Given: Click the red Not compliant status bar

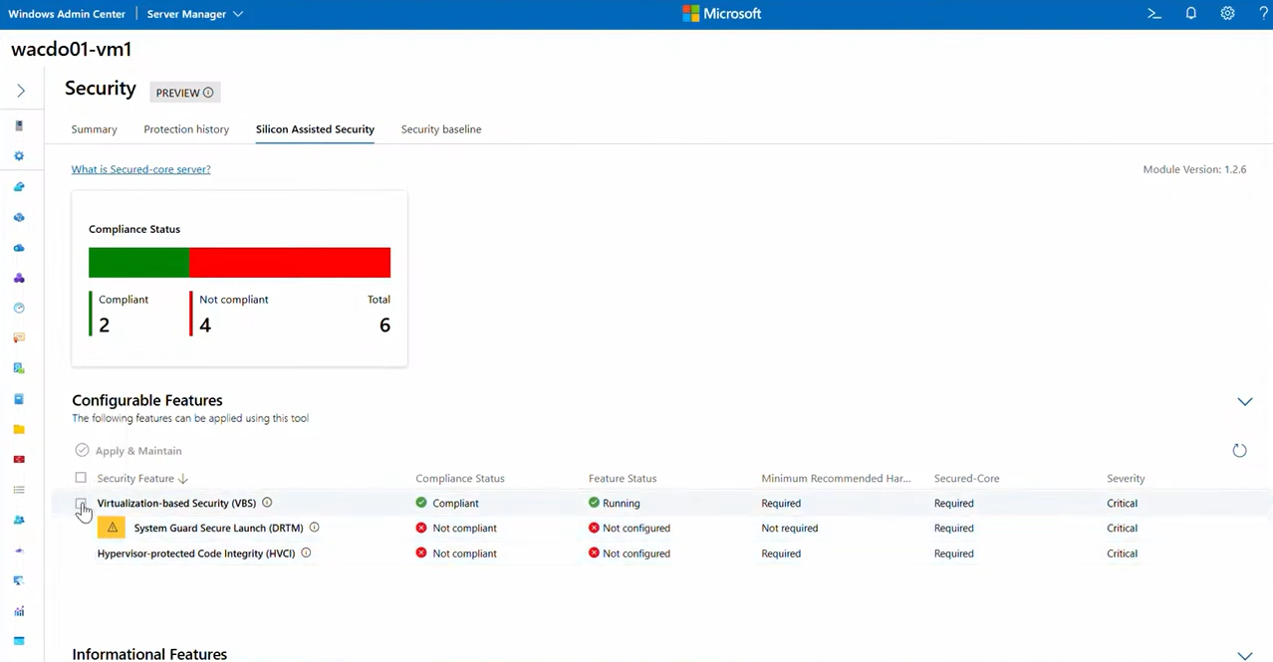Looking at the screenshot, I should tap(289, 263).
